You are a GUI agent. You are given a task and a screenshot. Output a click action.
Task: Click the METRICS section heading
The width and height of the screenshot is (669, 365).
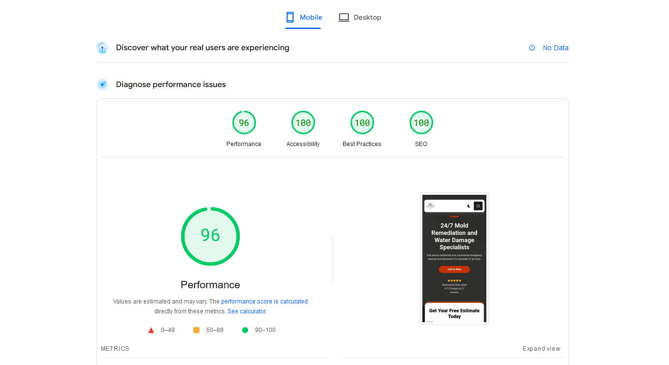click(x=115, y=349)
